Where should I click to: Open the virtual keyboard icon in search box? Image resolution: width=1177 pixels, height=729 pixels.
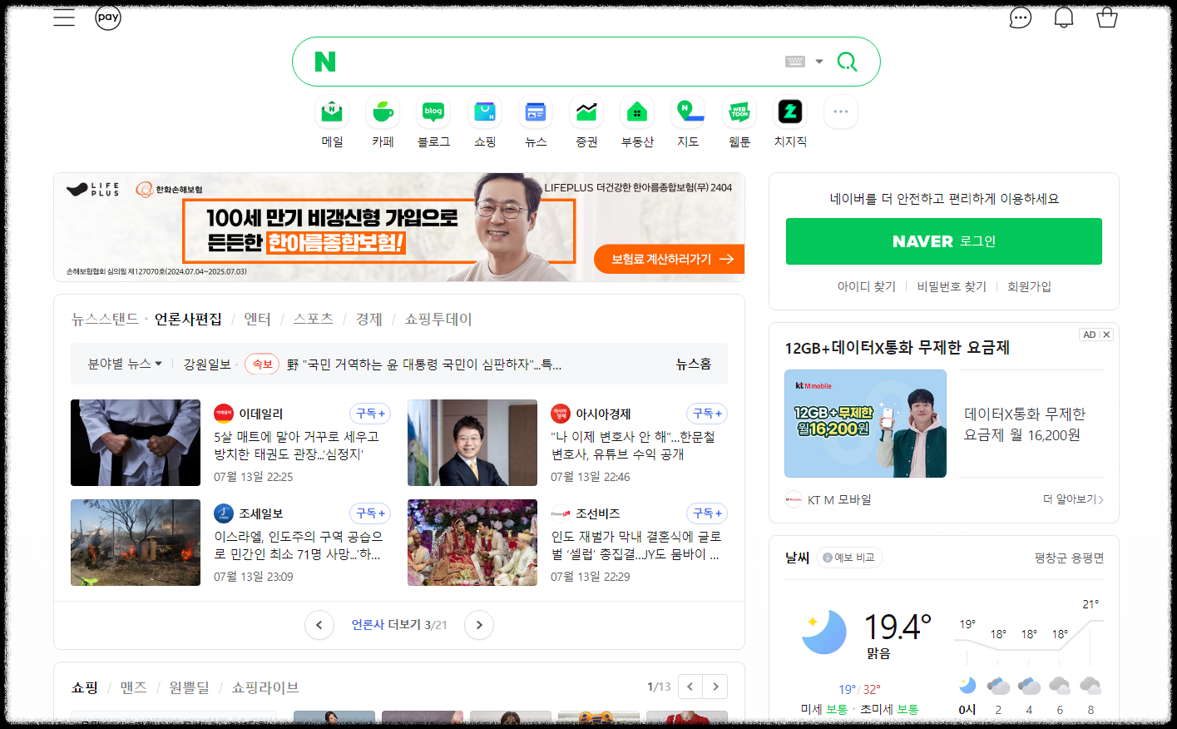point(795,62)
